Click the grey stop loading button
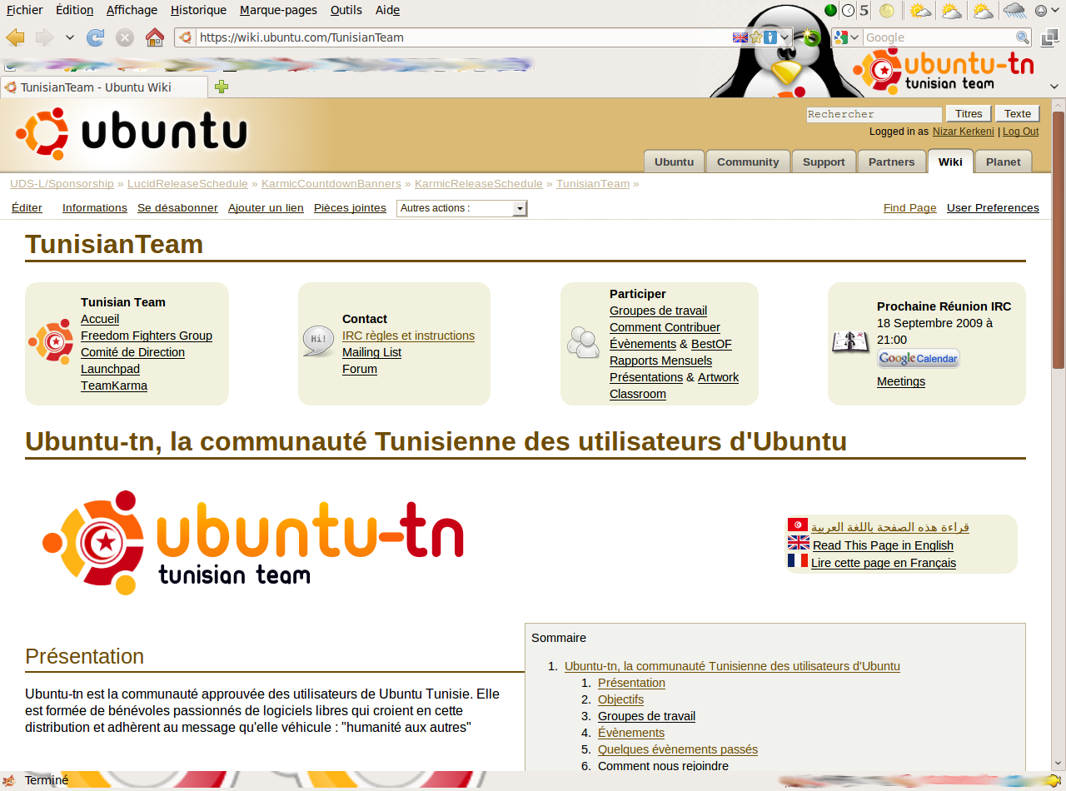This screenshot has width=1066, height=791. 125,37
